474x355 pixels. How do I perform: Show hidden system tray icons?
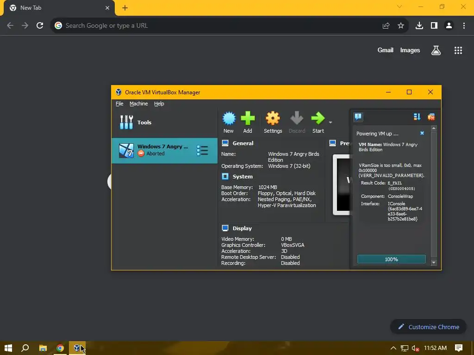[393, 348]
